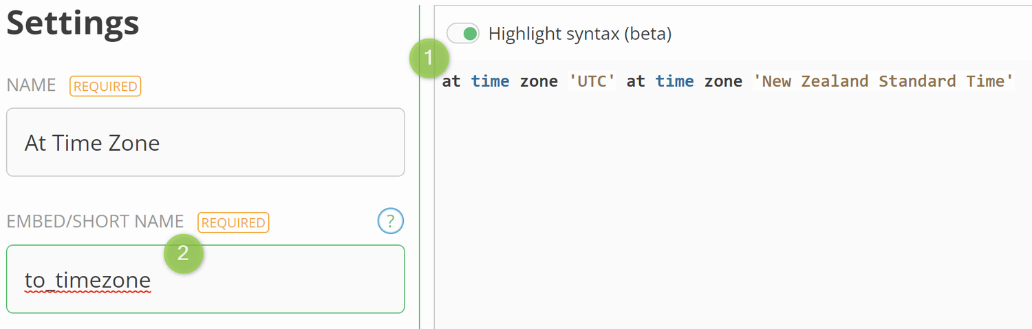Place cursor in the 'UTC' string
Viewport: 1032px width, 329px height.
coord(592,81)
